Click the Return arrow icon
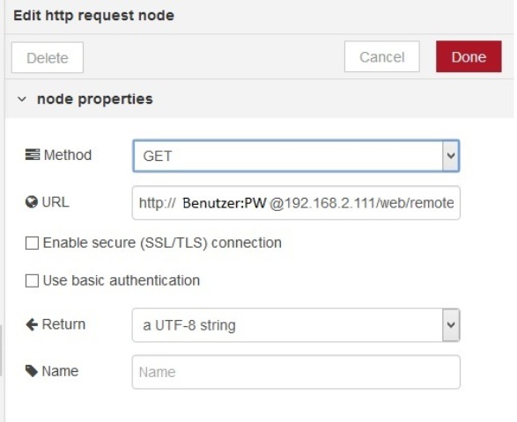 click(x=32, y=324)
